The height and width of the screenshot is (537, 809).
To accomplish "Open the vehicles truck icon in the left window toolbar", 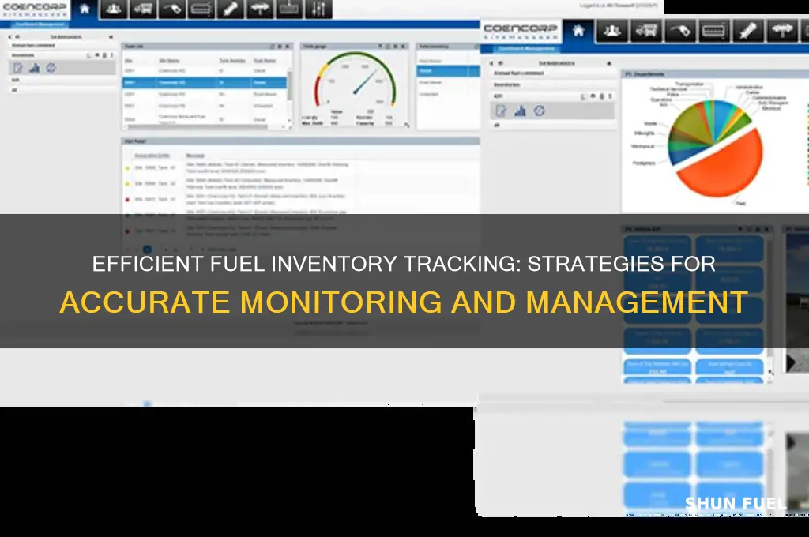I will coord(143,9).
